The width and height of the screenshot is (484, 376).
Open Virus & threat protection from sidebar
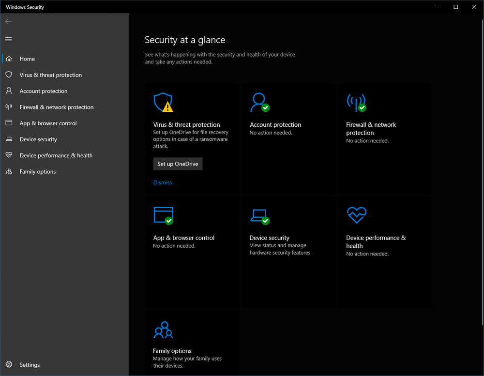50,75
